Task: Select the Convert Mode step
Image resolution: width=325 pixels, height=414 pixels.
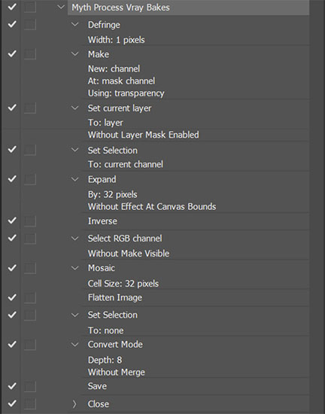Action: 115,344
